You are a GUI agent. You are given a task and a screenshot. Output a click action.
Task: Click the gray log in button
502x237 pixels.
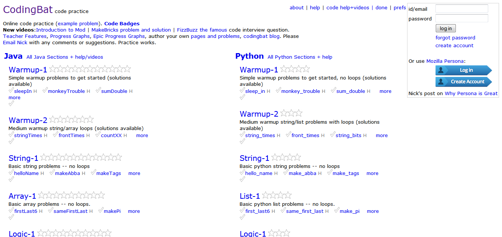pyautogui.click(x=445, y=29)
